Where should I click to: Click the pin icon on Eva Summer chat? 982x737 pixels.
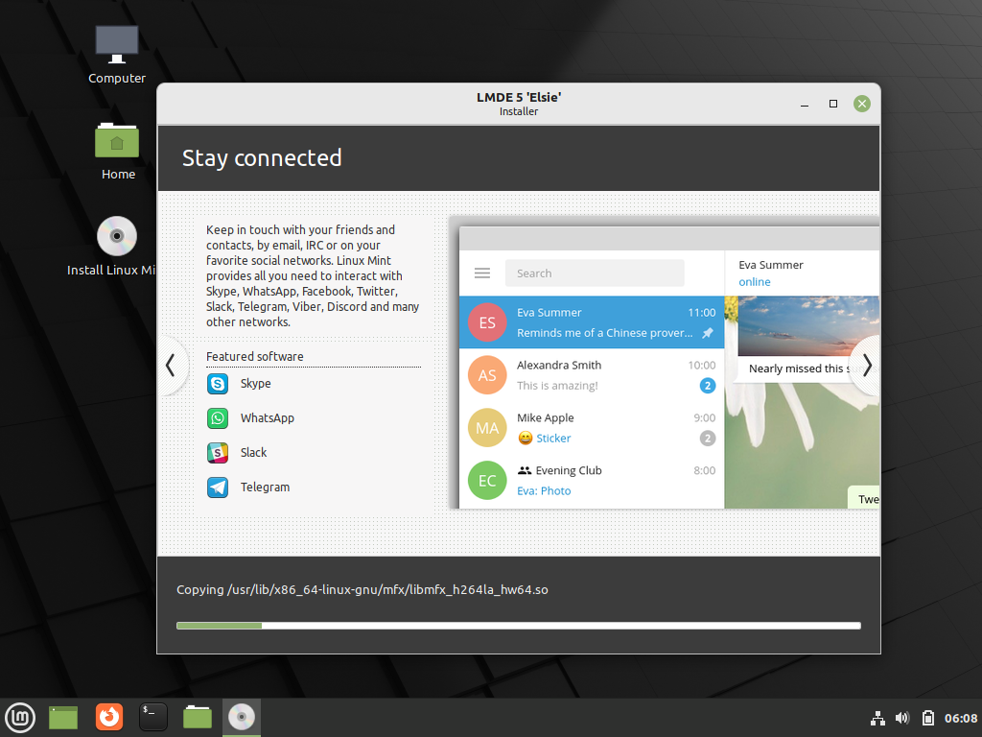pos(708,333)
